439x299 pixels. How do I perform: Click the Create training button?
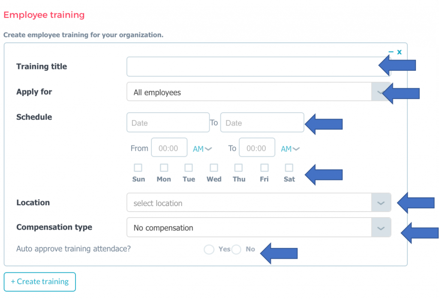[39, 281]
